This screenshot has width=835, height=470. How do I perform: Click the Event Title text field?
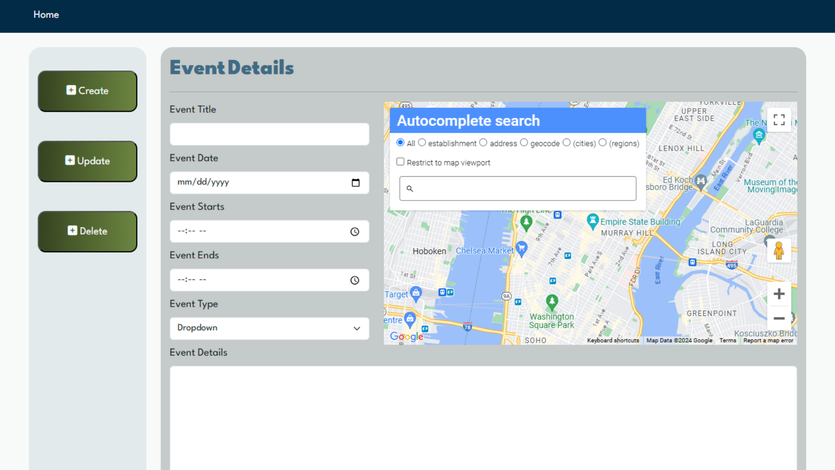pyautogui.click(x=269, y=134)
